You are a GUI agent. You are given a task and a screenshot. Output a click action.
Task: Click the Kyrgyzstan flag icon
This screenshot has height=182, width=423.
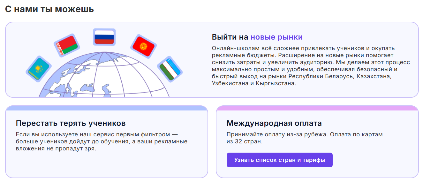point(144,46)
